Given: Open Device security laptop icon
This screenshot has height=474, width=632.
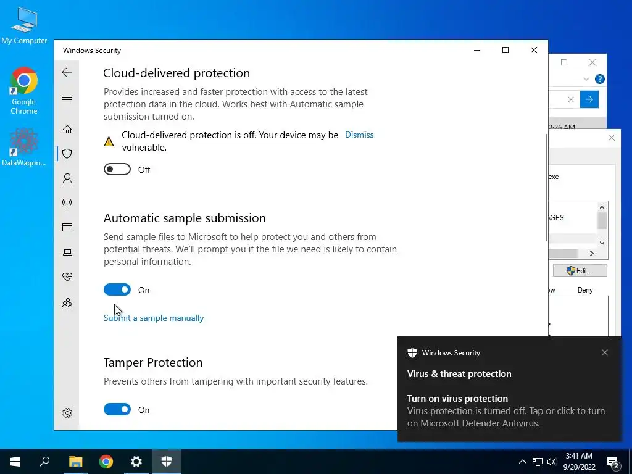Looking at the screenshot, I should [67, 252].
